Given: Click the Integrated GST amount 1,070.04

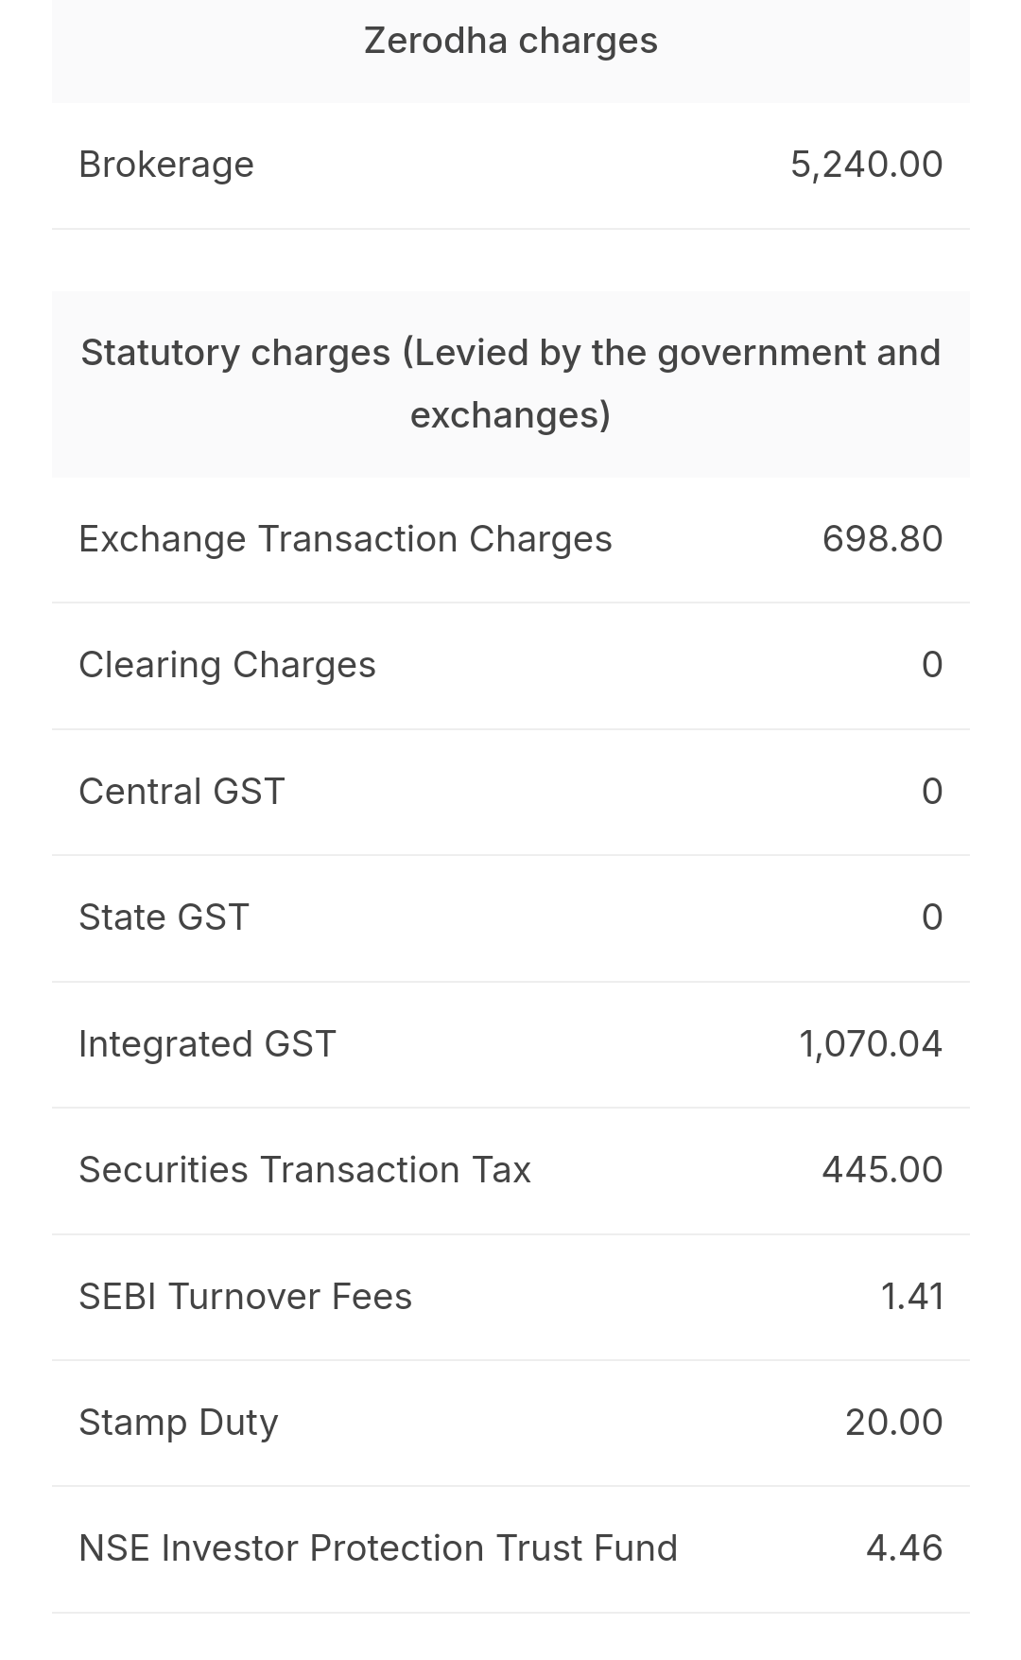Looking at the screenshot, I should point(870,1044).
